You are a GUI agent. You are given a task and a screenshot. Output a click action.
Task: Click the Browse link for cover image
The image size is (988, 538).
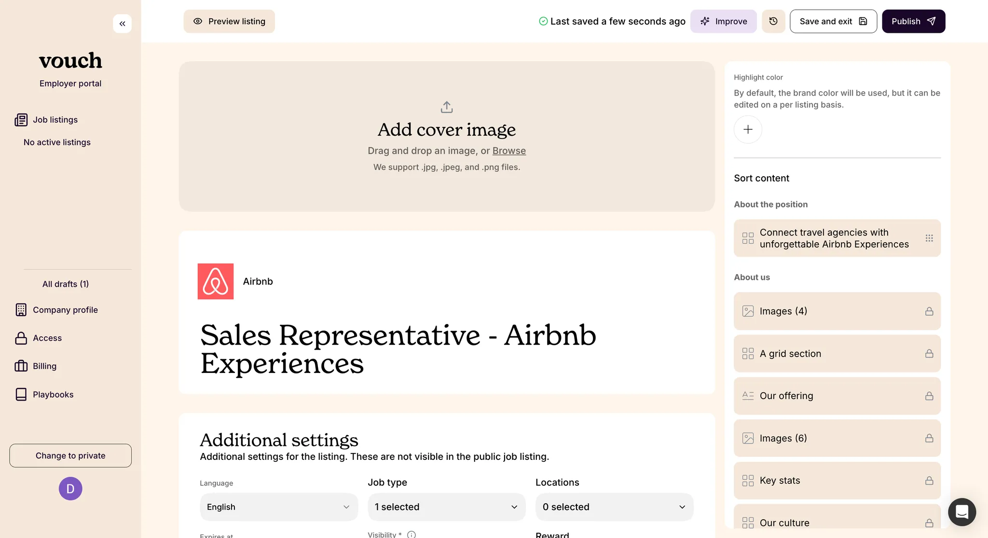(509, 151)
